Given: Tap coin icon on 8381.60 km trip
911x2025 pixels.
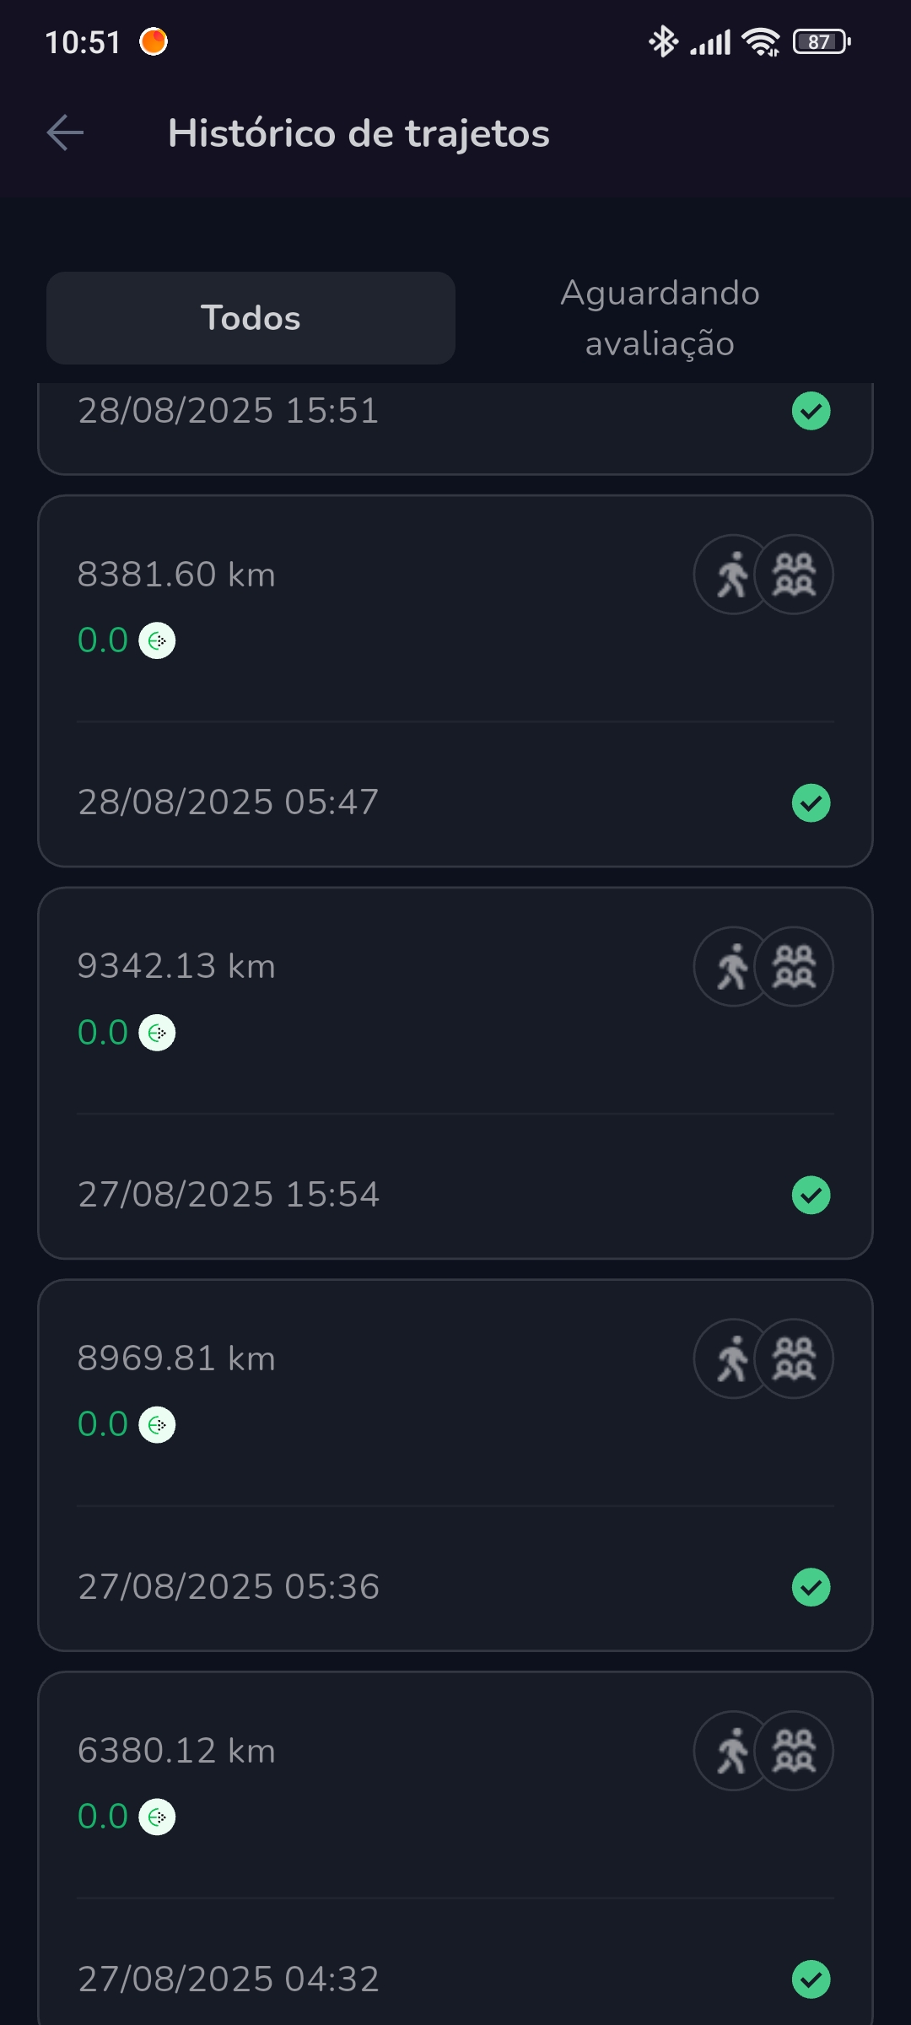Looking at the screenshot, I should [157, 640].
